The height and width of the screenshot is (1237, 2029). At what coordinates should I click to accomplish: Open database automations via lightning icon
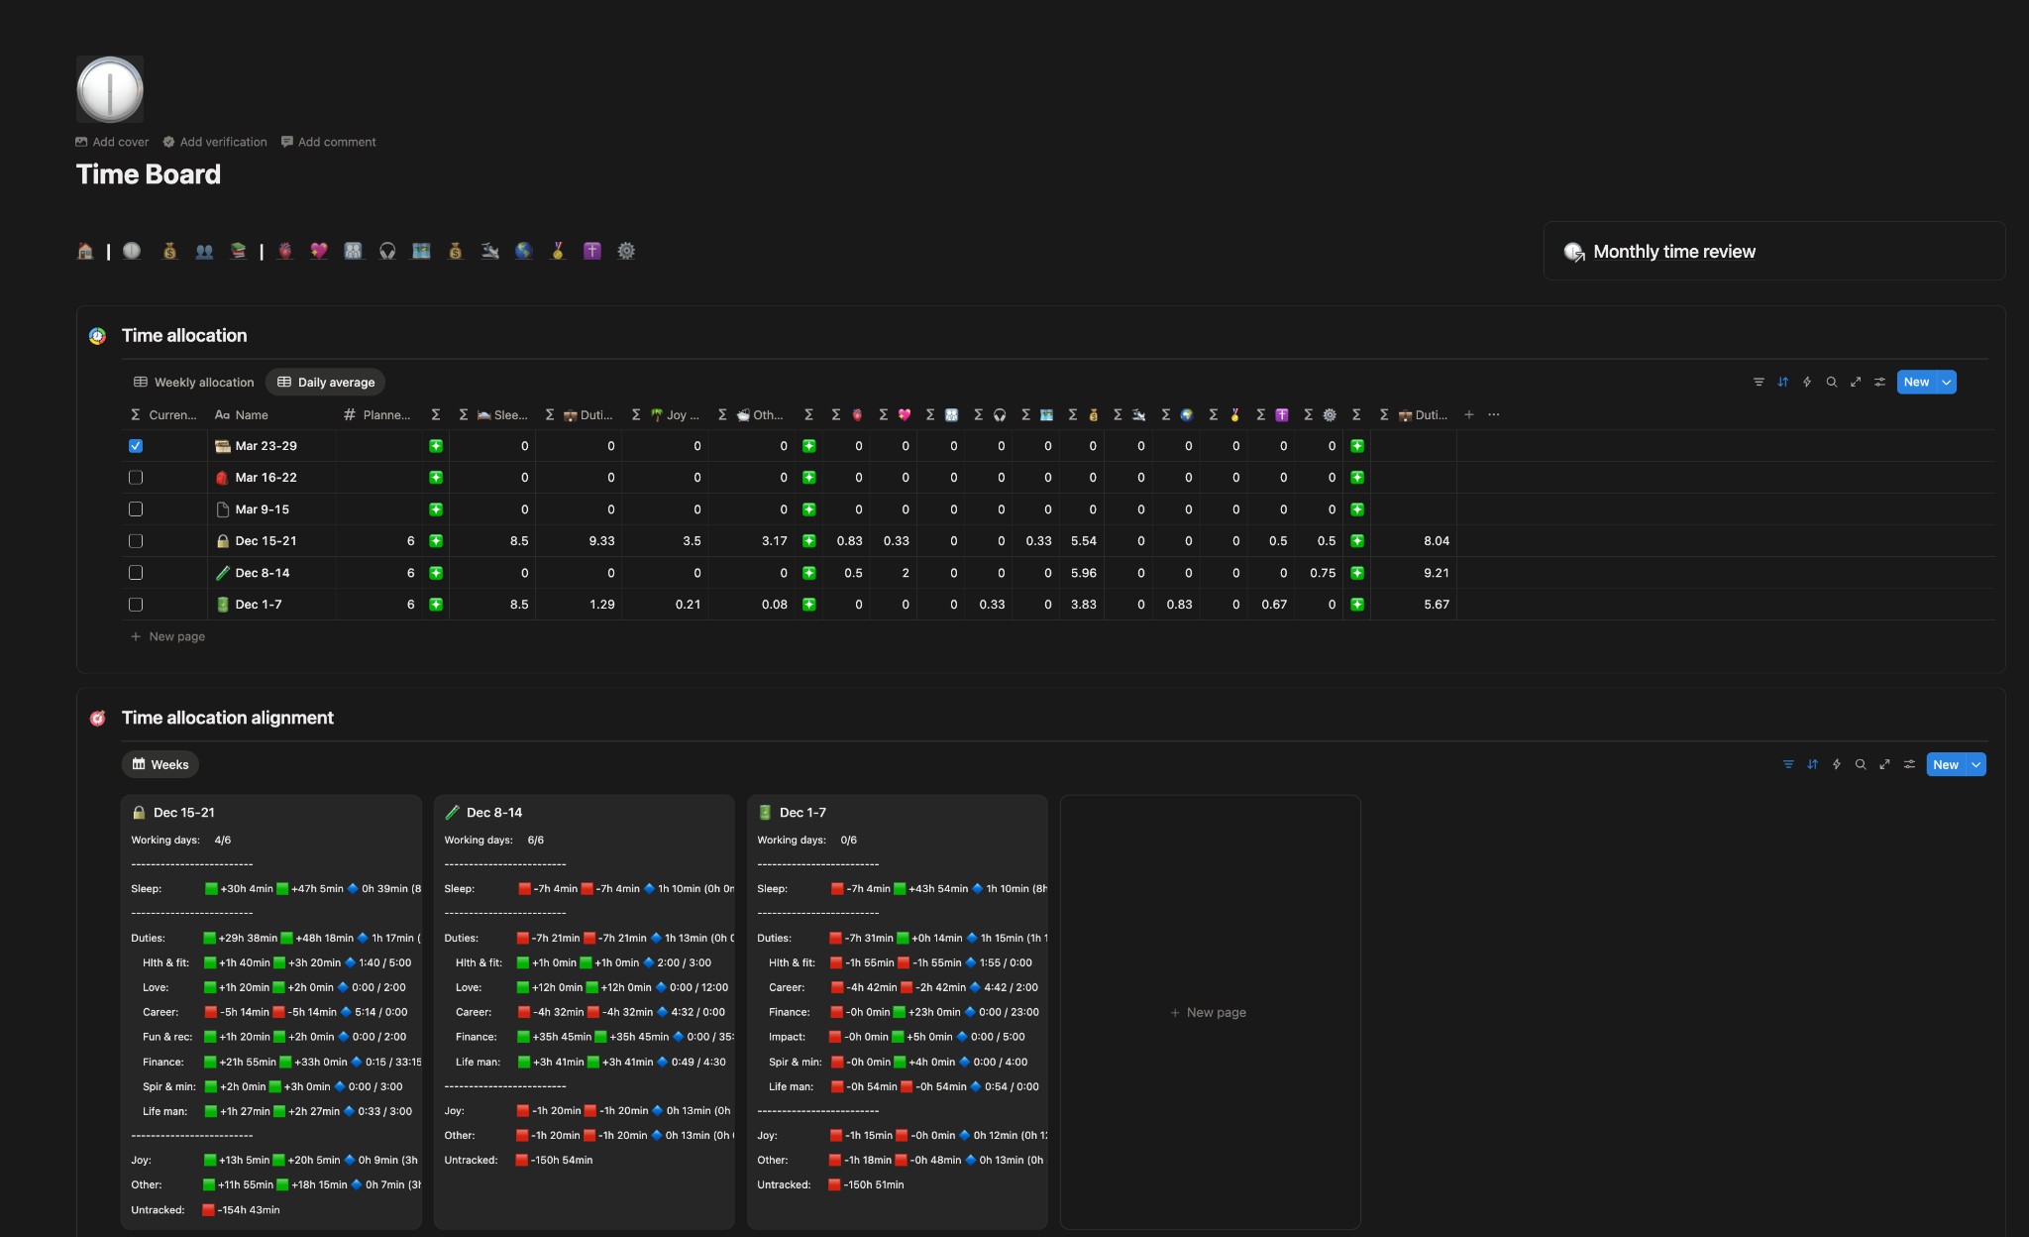(x=1807, y=382)
